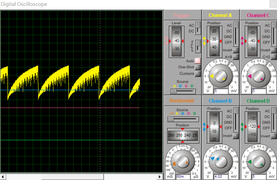Enable the A+B sum button
277x180 pixels.
click(236, 57)
